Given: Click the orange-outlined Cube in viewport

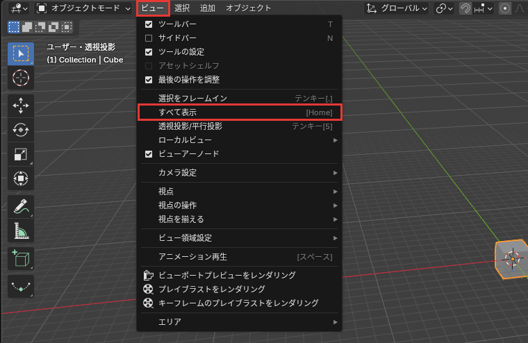Looking at the screenshot, I should pos(511,259).
